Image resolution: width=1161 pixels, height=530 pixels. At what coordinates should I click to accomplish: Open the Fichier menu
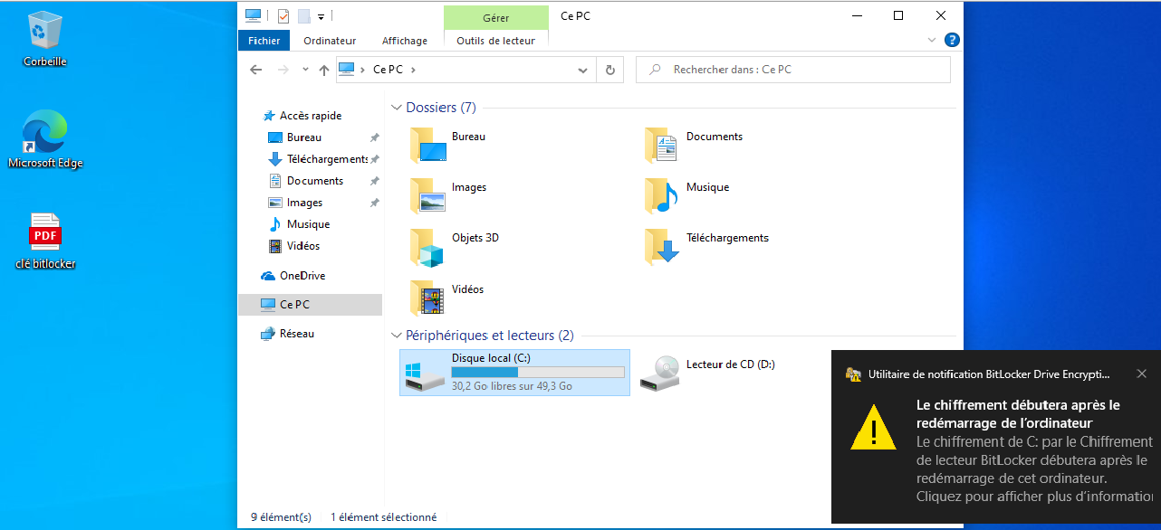tap(264, 41)
